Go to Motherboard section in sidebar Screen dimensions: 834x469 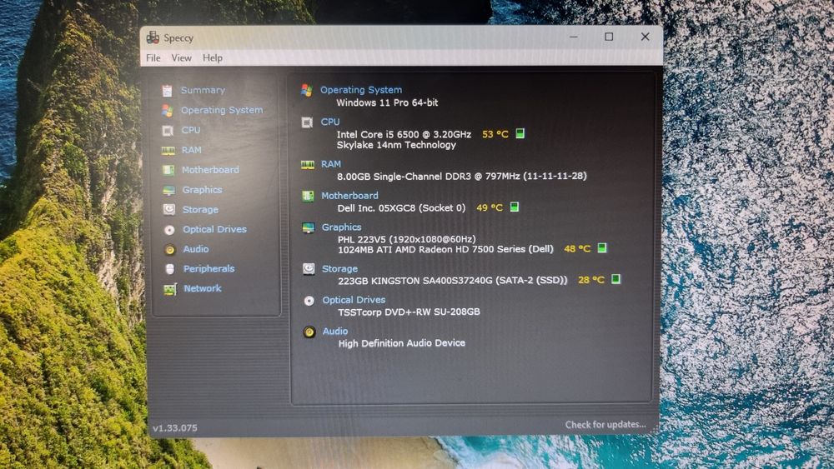210,170
